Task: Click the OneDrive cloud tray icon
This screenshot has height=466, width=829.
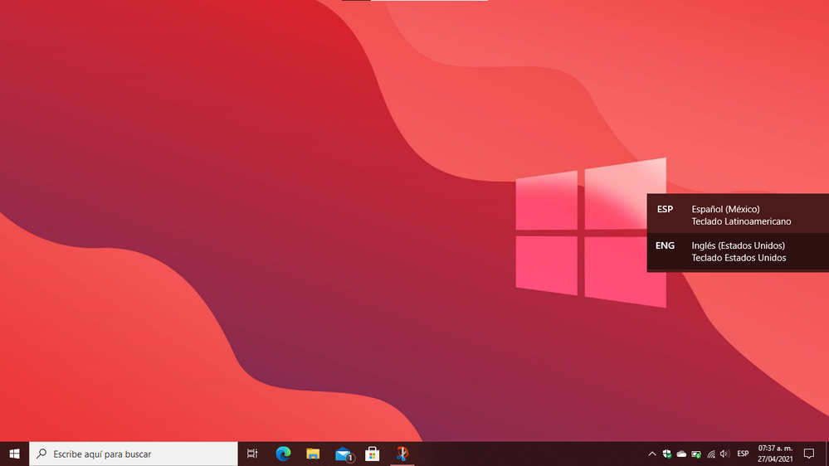Action: click(x=681, y=454)
